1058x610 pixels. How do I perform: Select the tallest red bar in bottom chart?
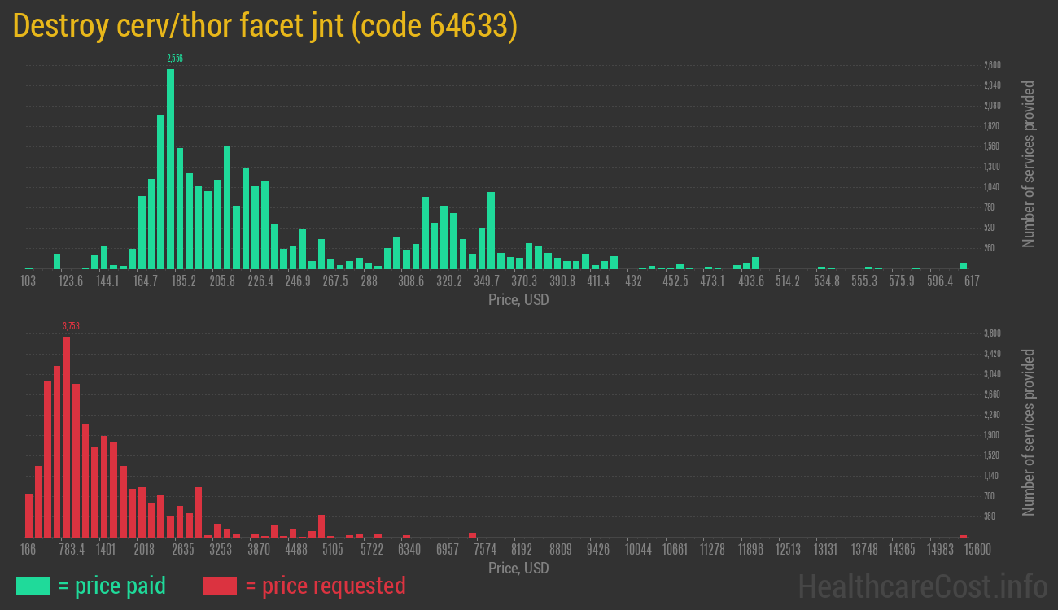click(66, 436)
